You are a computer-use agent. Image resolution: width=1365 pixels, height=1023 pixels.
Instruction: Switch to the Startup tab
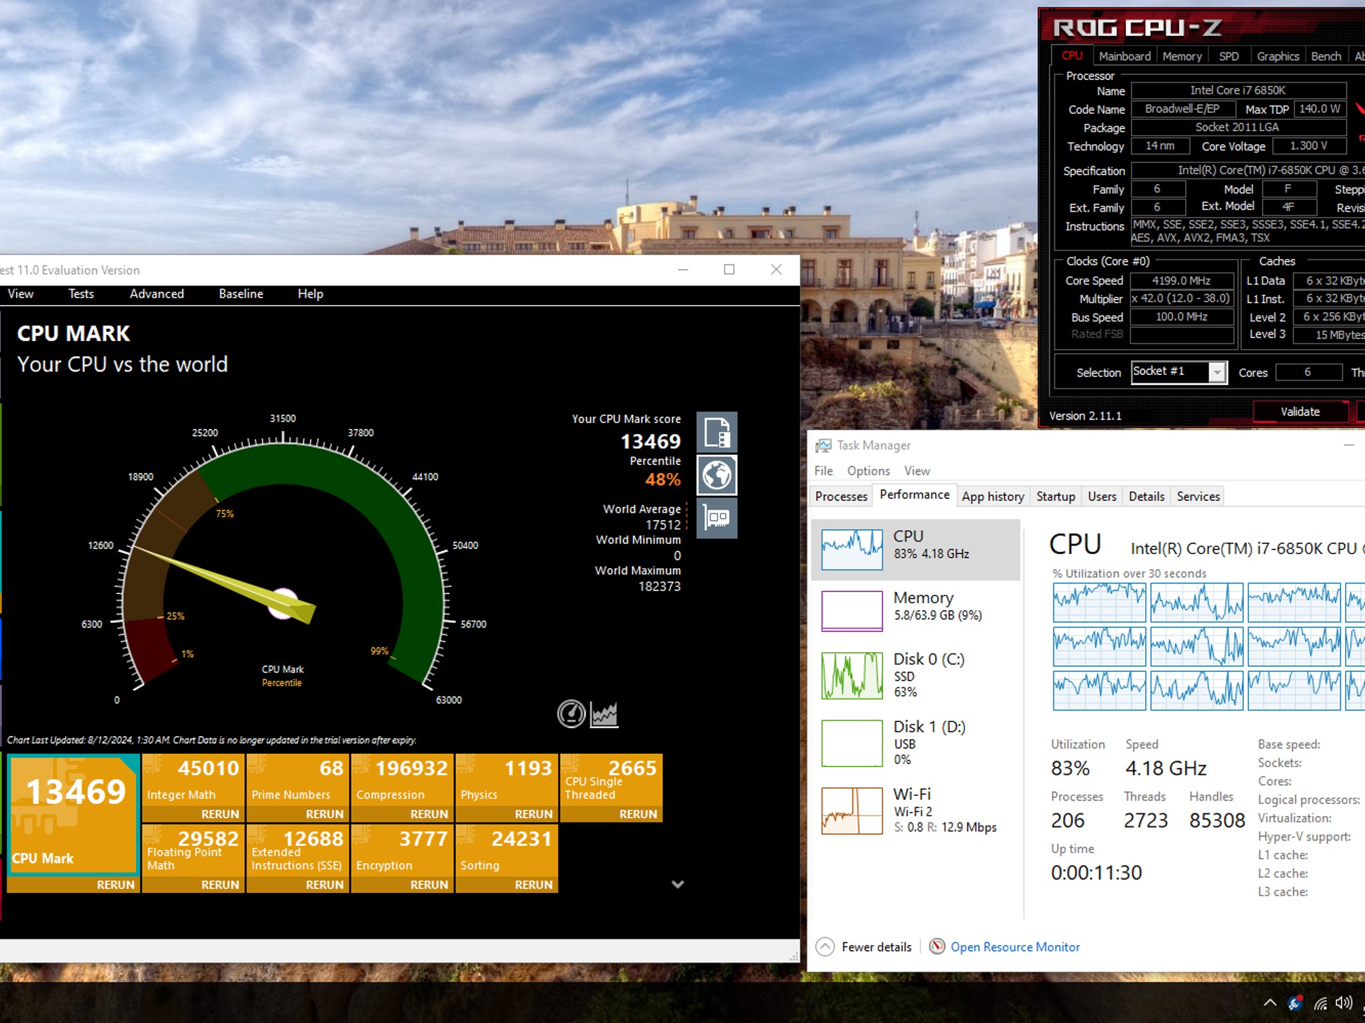pos(1056,496)
